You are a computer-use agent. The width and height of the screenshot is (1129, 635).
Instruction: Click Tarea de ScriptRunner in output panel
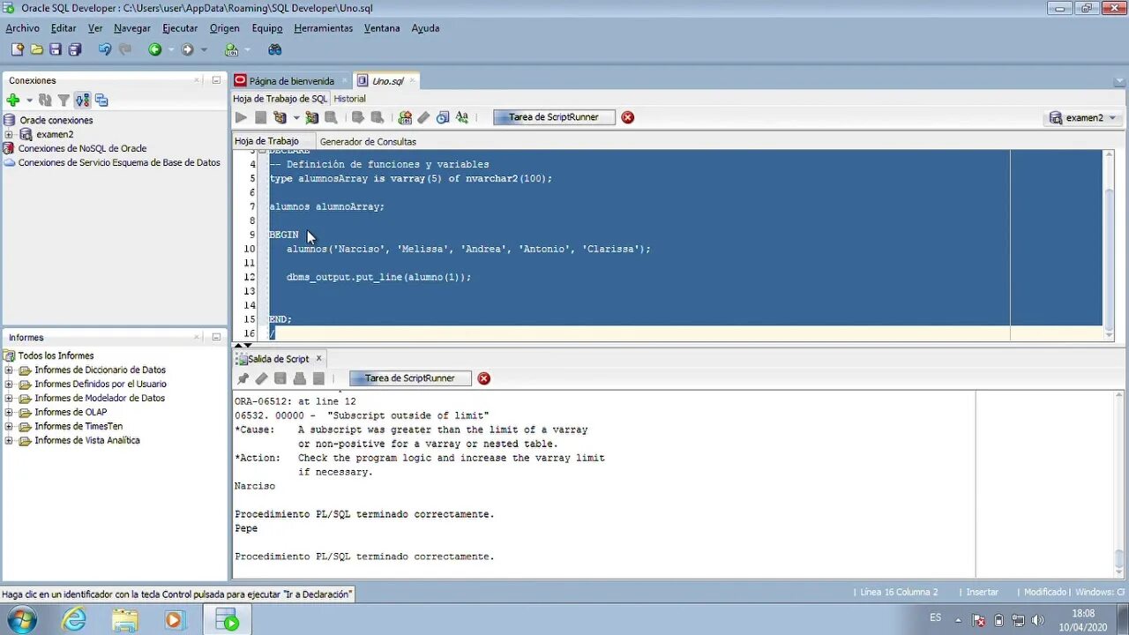410,378
